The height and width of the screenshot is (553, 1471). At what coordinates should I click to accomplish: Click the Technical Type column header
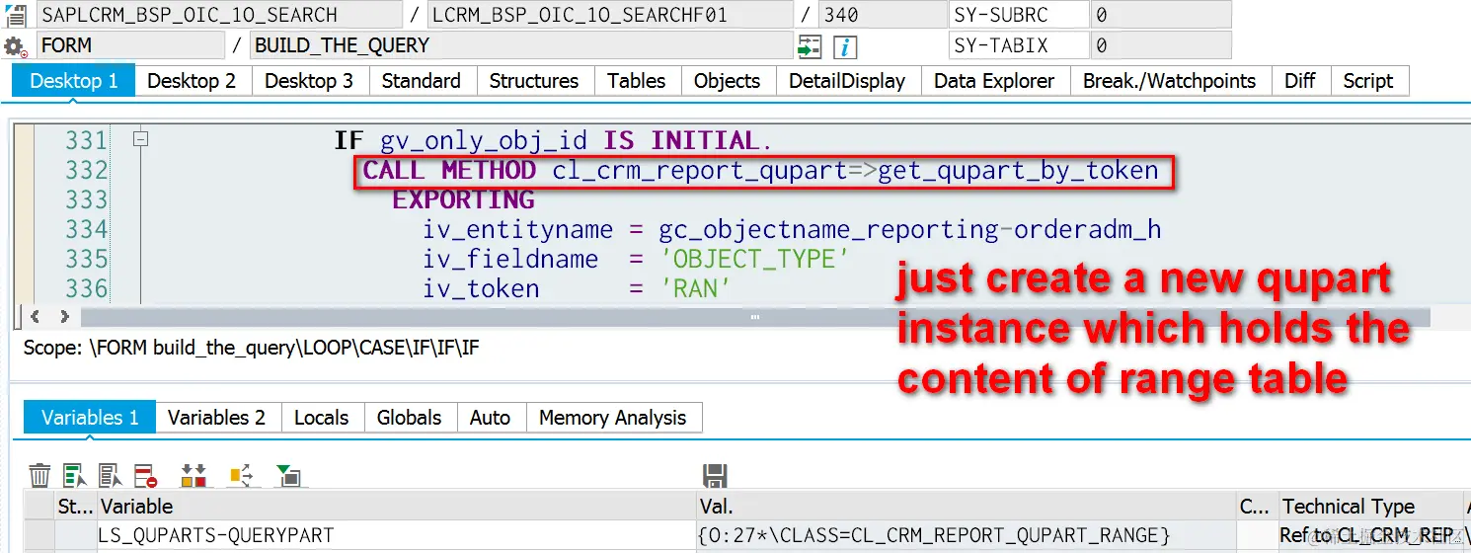pyautogui.click(x=1371, y=507)
